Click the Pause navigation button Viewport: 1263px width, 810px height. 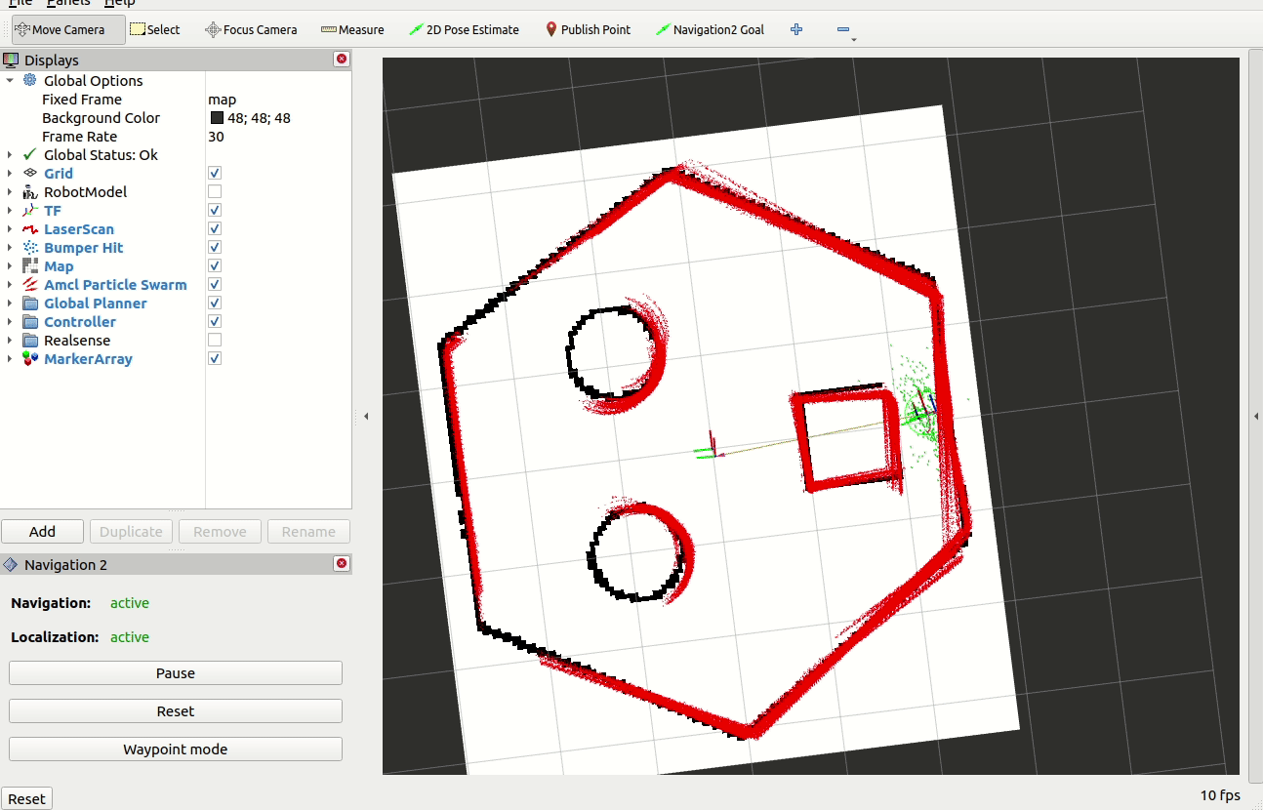[176, 673]
